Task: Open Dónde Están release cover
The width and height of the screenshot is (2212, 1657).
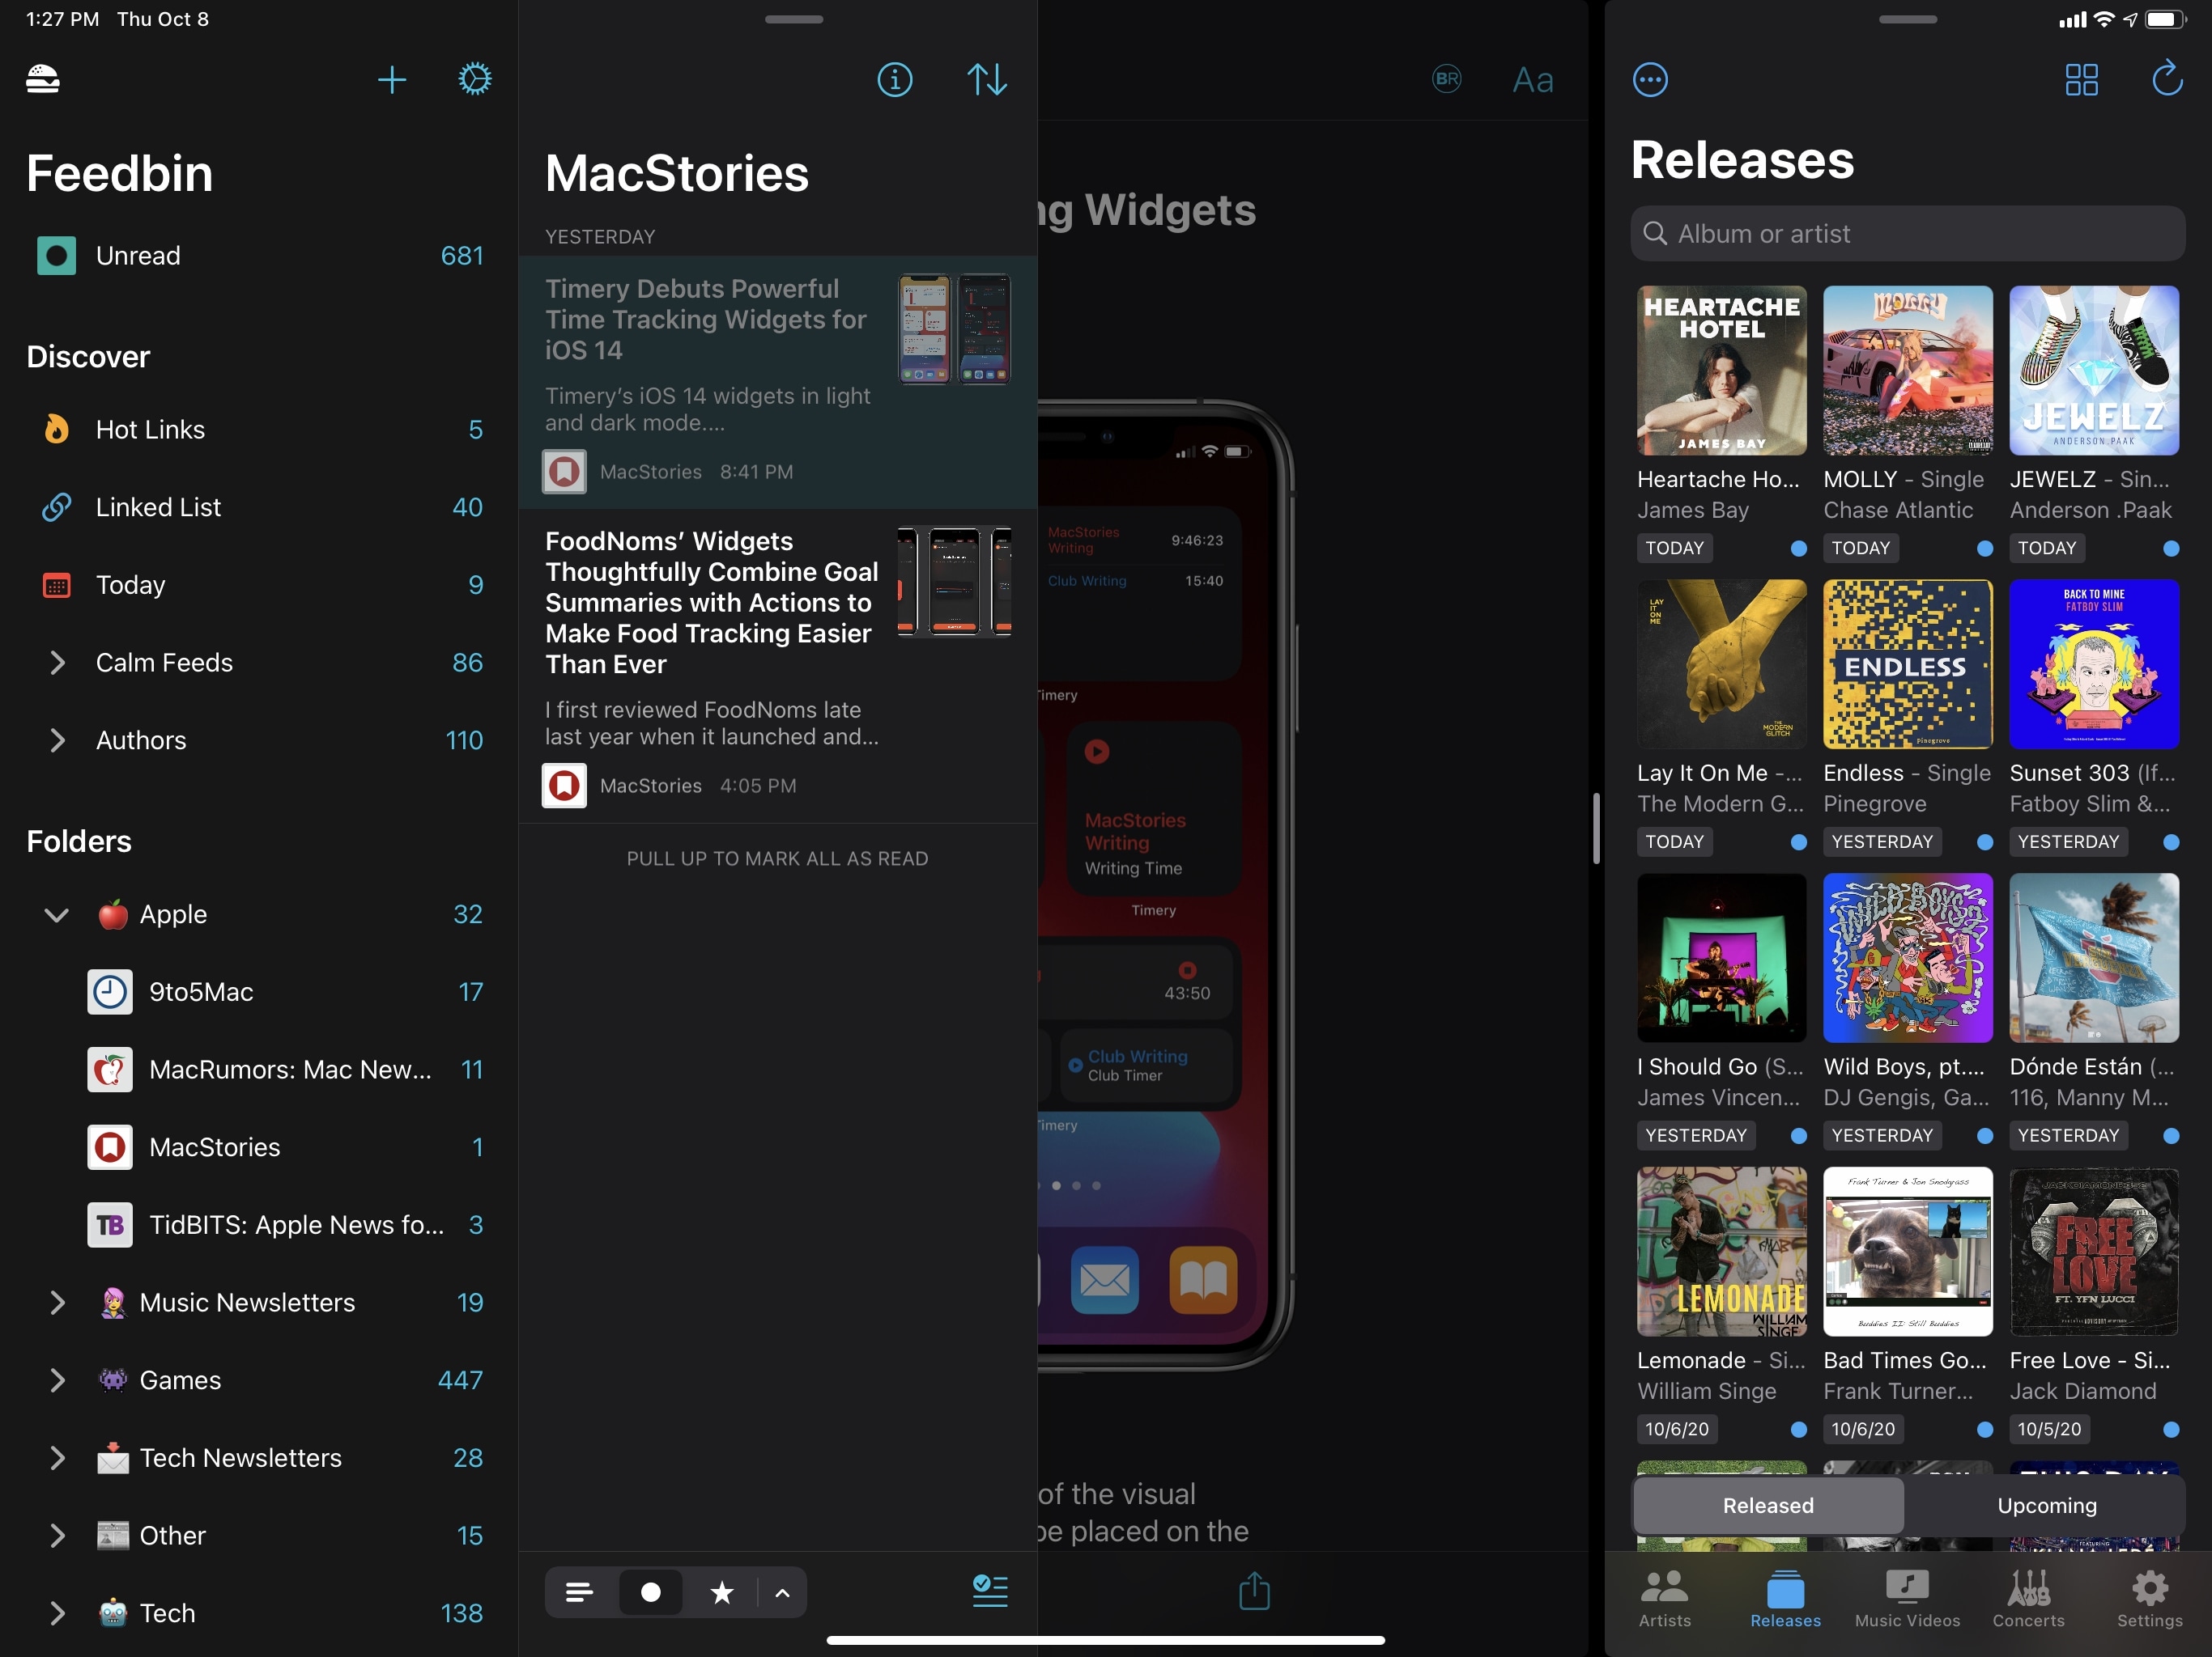Action: tap(2094, 957)
